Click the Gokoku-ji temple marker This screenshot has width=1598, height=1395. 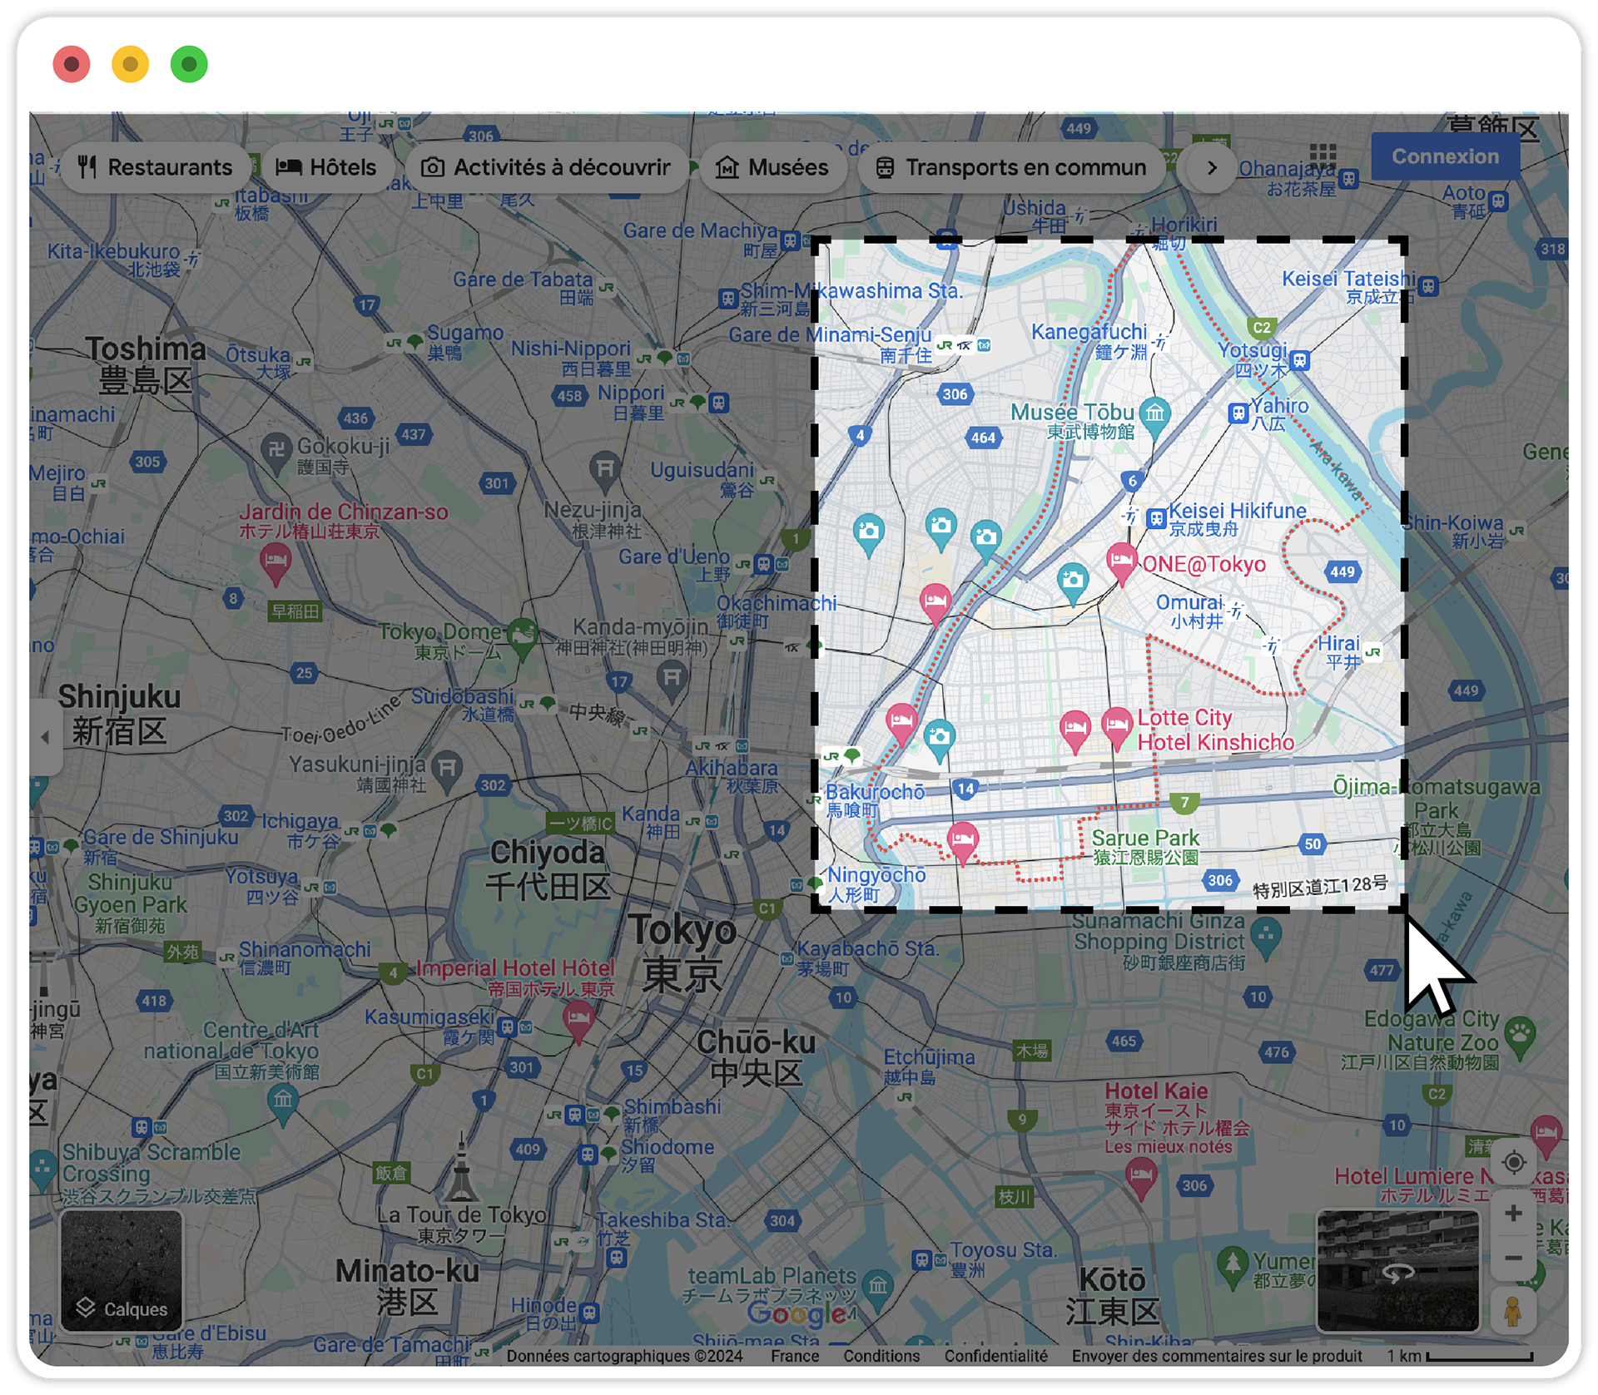point(276,450)
